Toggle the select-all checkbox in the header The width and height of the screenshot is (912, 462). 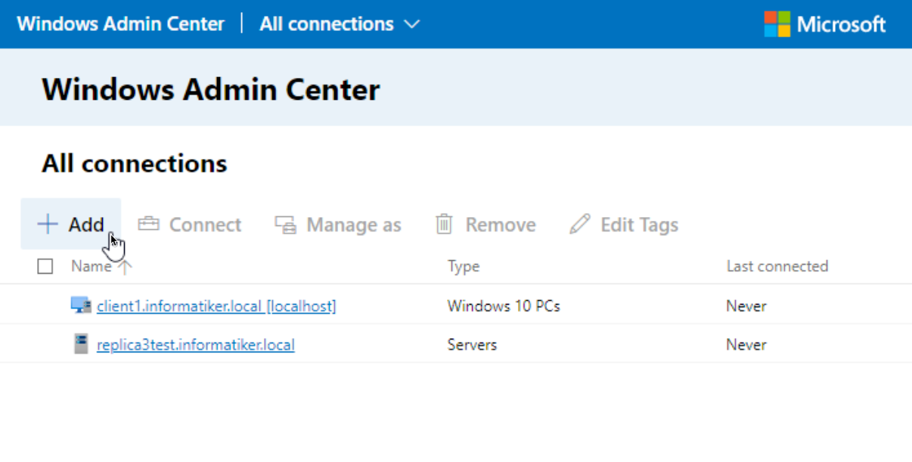click(45, 266)
